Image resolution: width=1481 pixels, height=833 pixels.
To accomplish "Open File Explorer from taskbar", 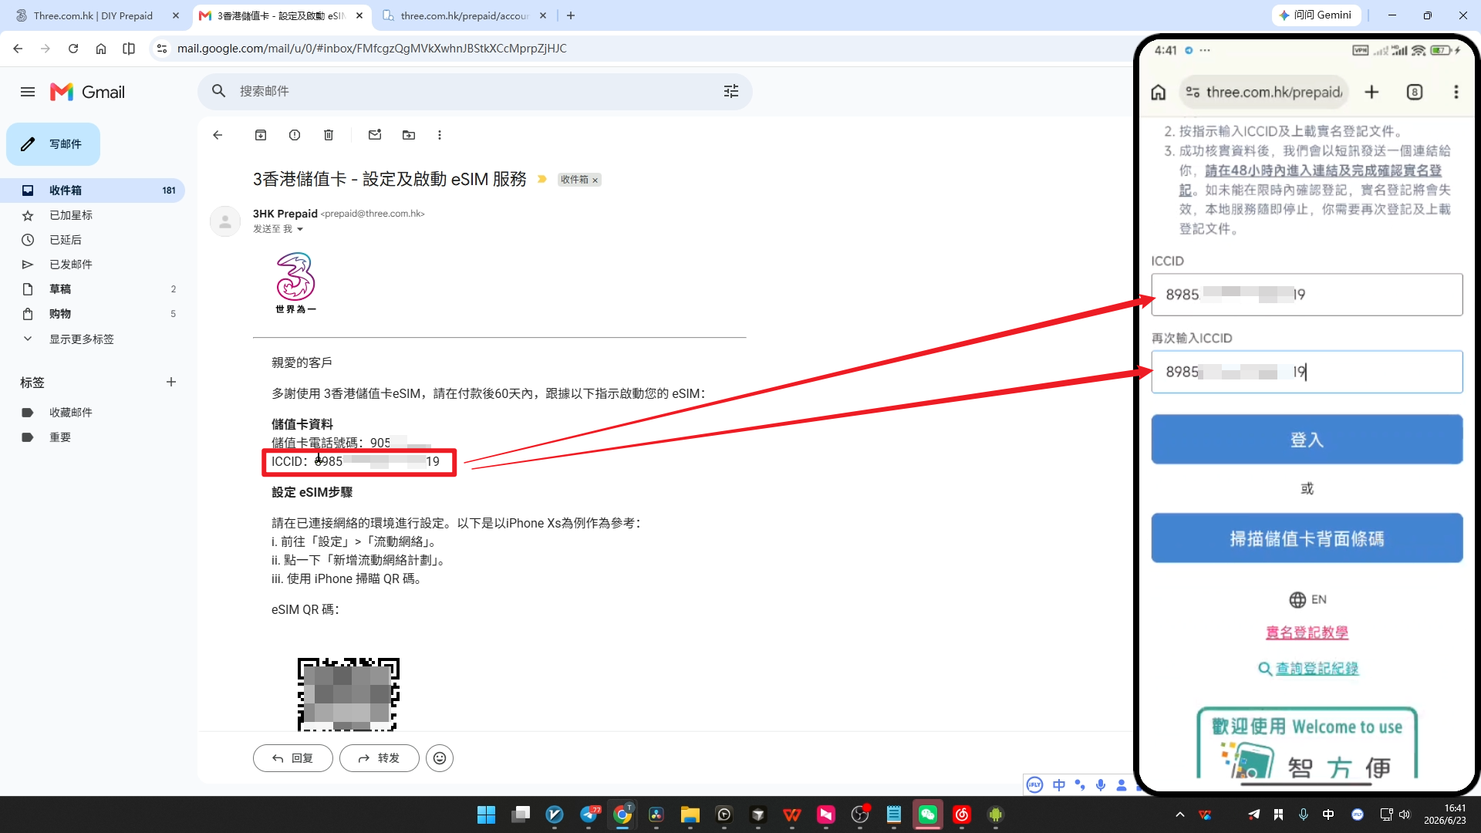I will (x=690, y=814).
